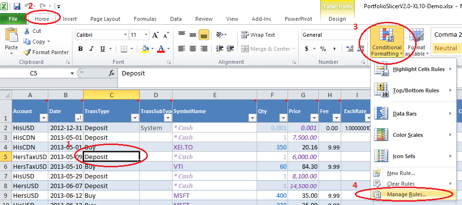
Task: Click the column E header
Action: point(215,95)
